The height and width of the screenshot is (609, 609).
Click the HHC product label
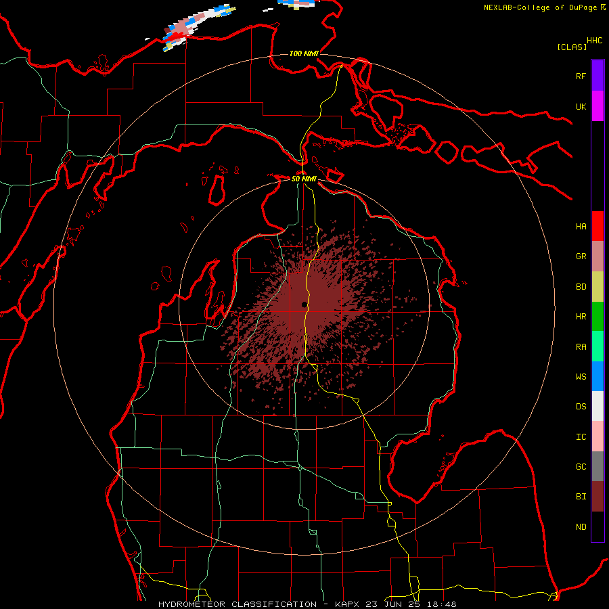(595, 41)
